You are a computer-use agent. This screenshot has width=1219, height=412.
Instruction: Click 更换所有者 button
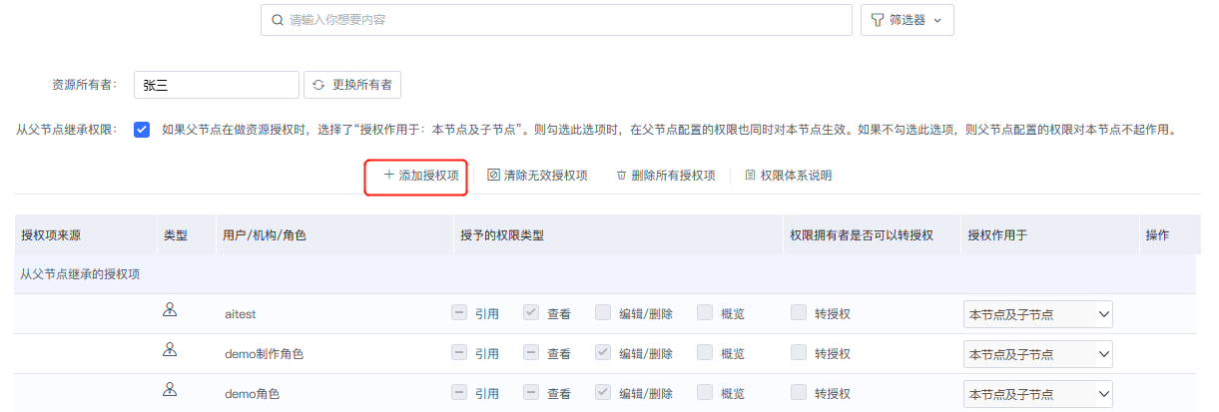tap(352, 85)
